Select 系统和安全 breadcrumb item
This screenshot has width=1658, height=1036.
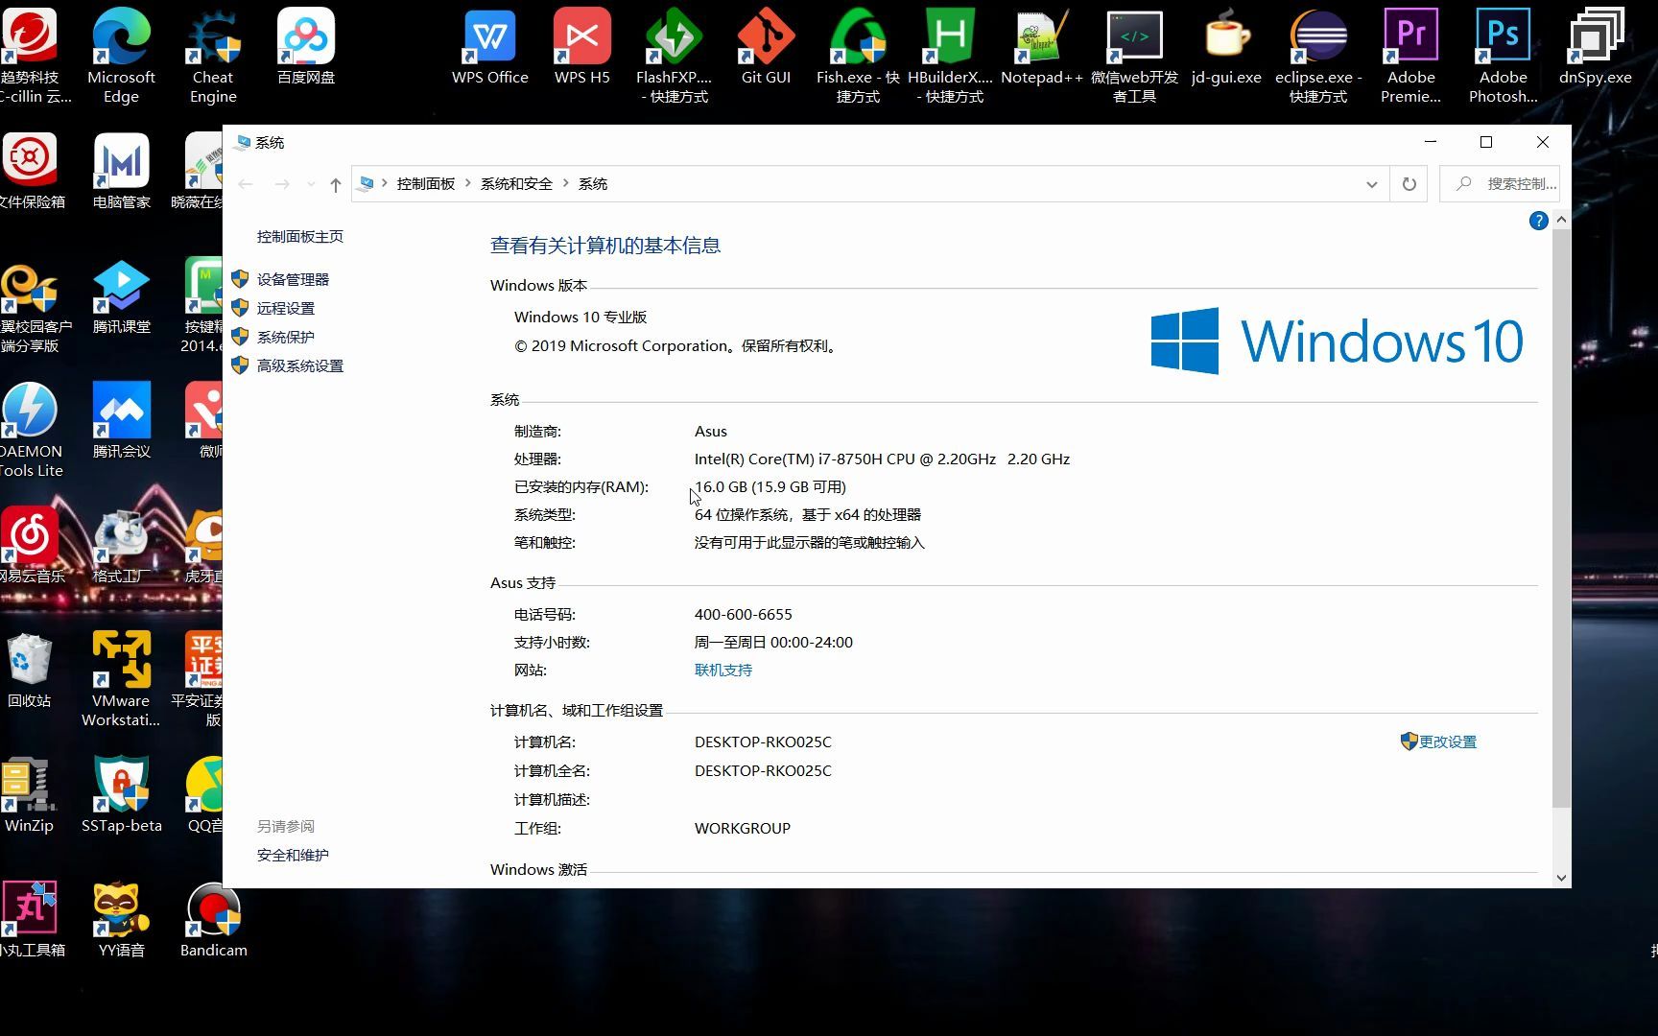click(516, 183)
